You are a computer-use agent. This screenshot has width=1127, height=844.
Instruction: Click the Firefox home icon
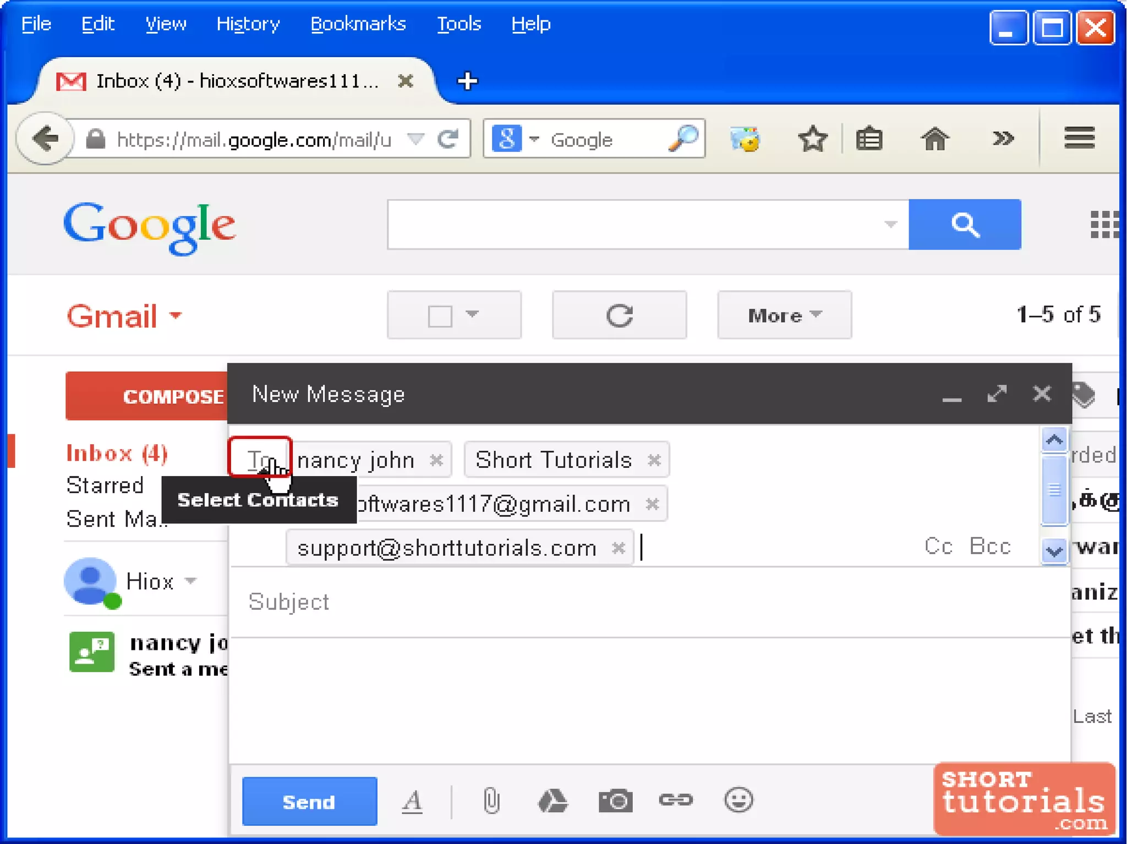[934, 139]
